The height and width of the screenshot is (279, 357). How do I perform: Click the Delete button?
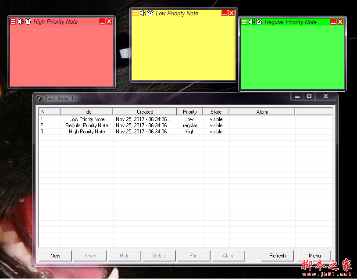(x=159, y=256)
